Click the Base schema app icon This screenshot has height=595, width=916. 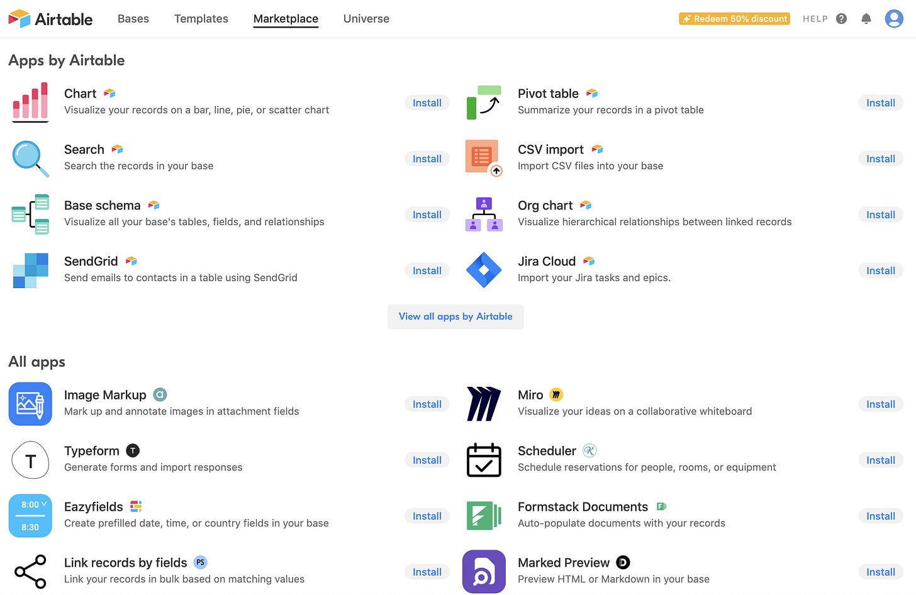[30, 214]
